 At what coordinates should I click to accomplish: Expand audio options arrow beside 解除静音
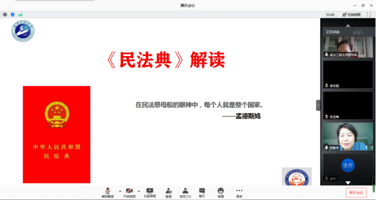click(x=120, y=191)
